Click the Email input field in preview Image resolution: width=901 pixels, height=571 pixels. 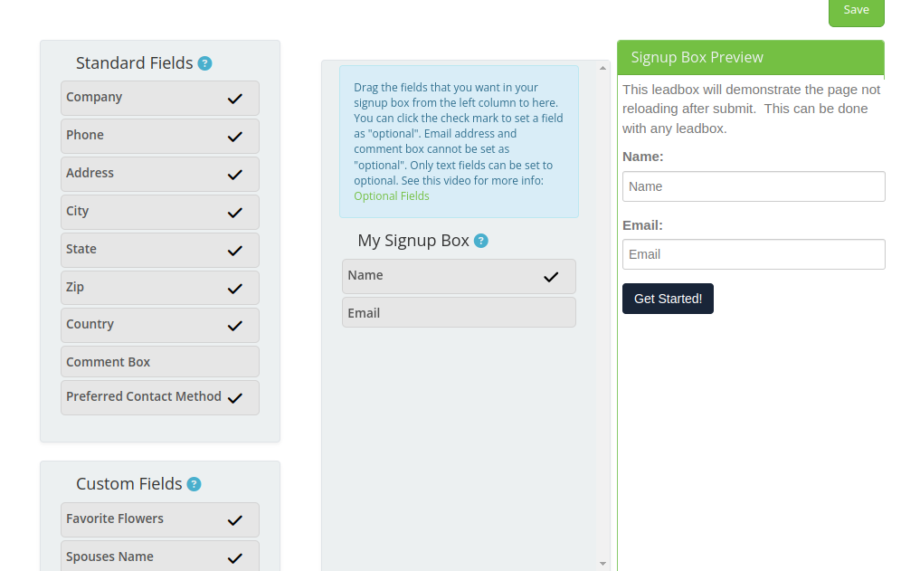click(754, 254)
